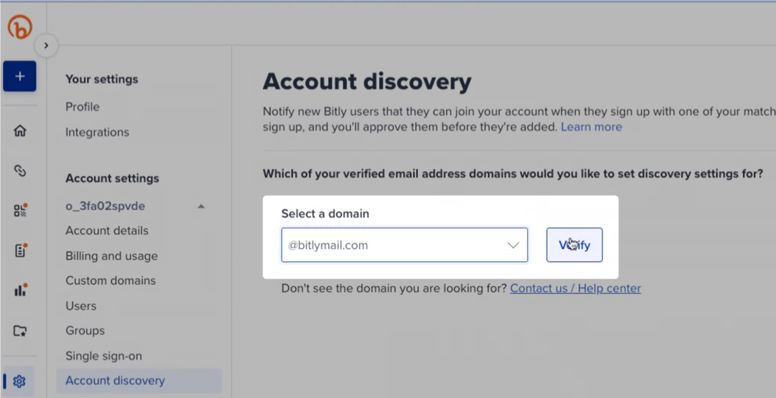Open the QR Codes icon

pos(20,211)
